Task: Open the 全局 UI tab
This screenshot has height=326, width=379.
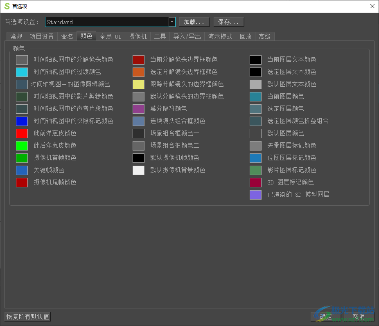Action: pyautogui.click(x=111, y=36)
